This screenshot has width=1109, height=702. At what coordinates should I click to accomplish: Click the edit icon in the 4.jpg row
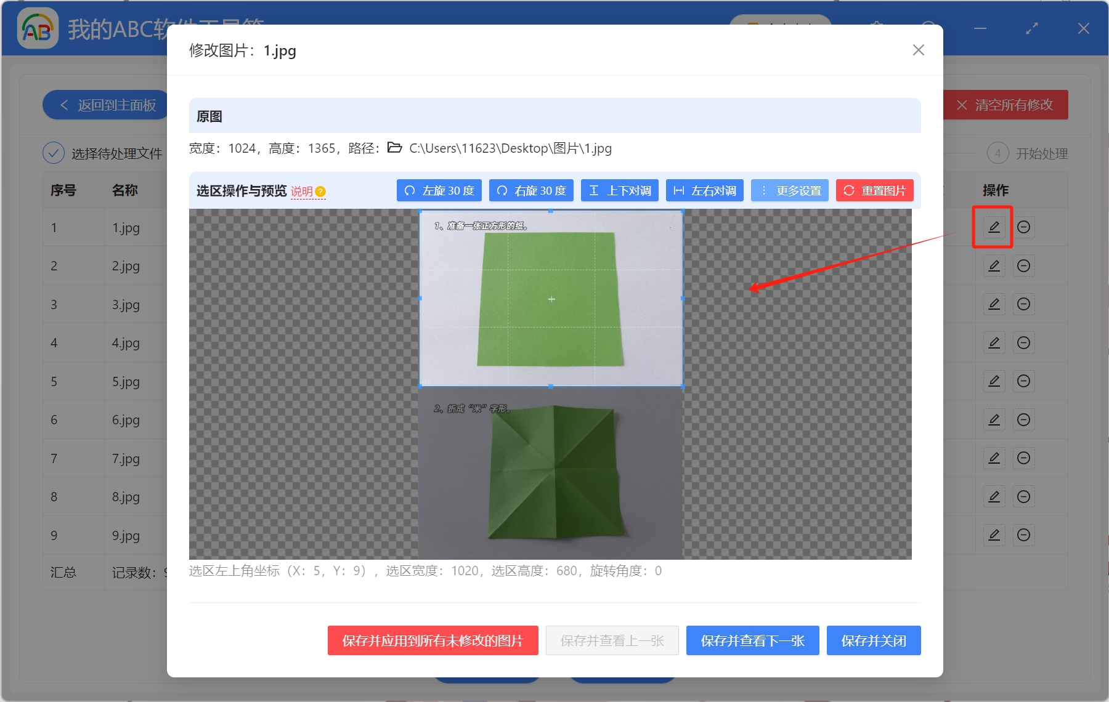point(994,342)
